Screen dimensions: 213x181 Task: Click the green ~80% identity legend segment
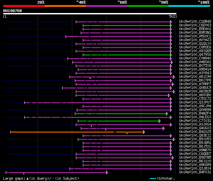click(148, 6)
